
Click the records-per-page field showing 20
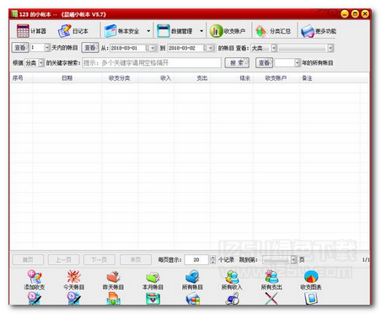click(x=196, y=260)
